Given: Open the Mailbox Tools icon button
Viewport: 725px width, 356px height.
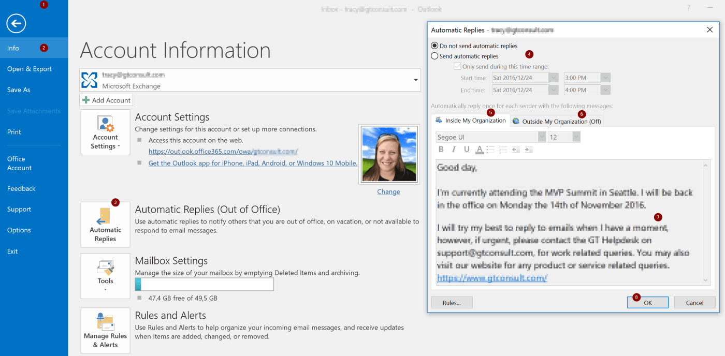Looking at the screenshot, I should pos(105,275).
